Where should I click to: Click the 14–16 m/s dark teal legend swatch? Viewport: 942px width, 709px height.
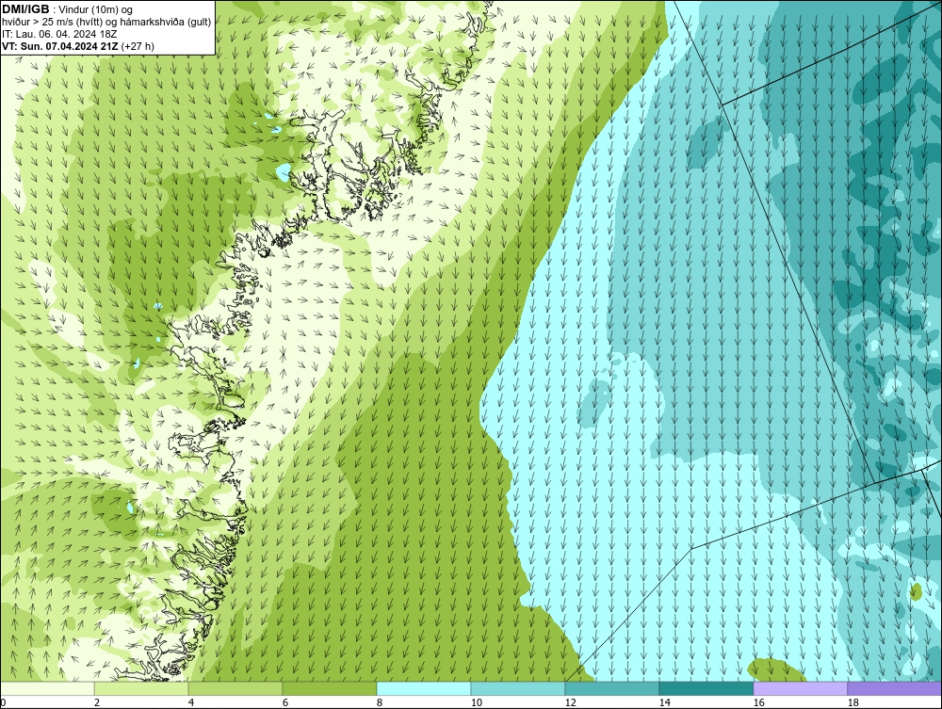tap(706, 688)
